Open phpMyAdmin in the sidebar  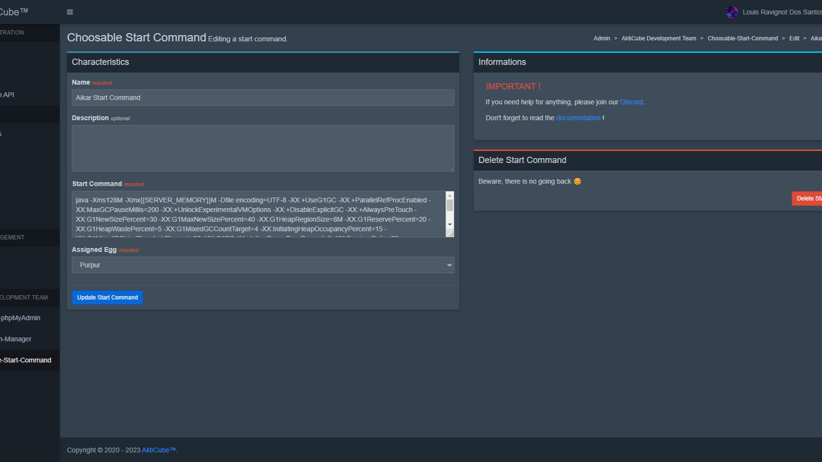point(21,318)
